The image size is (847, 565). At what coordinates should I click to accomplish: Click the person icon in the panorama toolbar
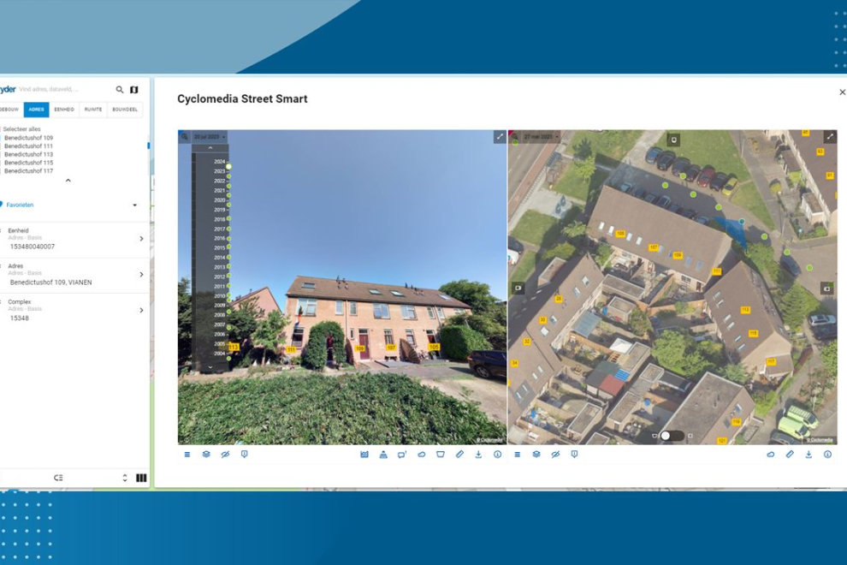[x=383, y=455]
